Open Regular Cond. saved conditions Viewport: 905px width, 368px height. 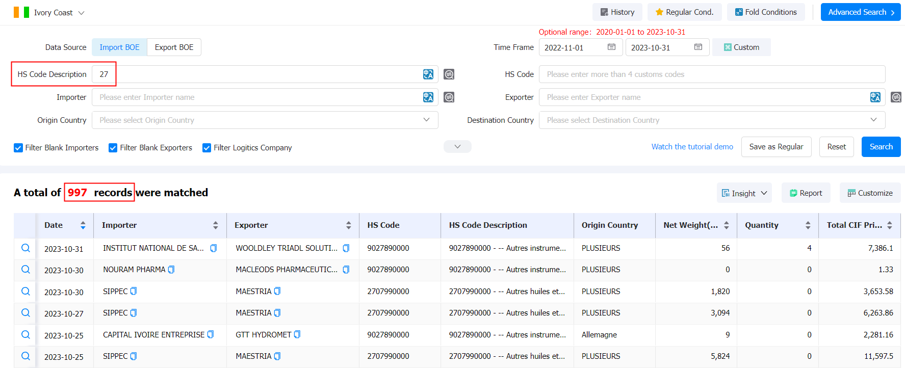684,12
